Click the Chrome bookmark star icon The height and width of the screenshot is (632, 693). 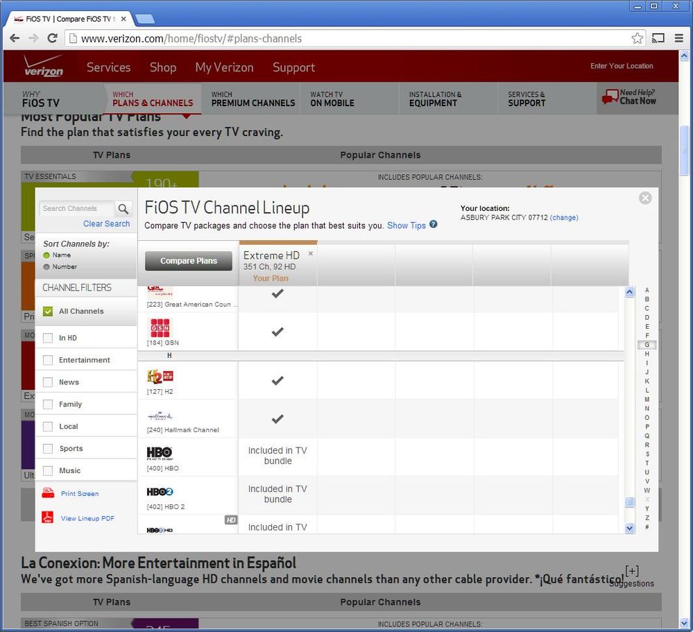[x=637, y=38]
